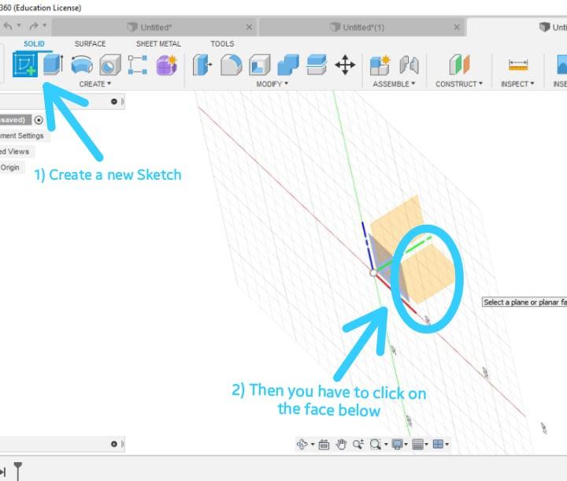Image resolution: width=567 pixels, height=481 pixels.
Task: Select the Joint tool
Action: [409, 65]
